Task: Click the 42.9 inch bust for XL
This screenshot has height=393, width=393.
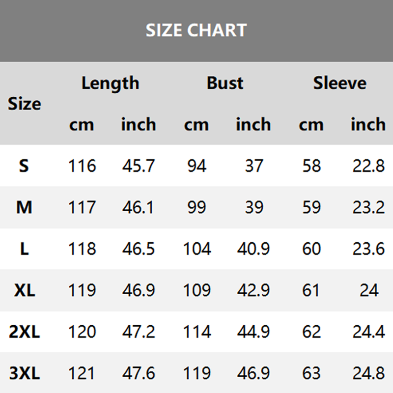Action: coord(253,290)
